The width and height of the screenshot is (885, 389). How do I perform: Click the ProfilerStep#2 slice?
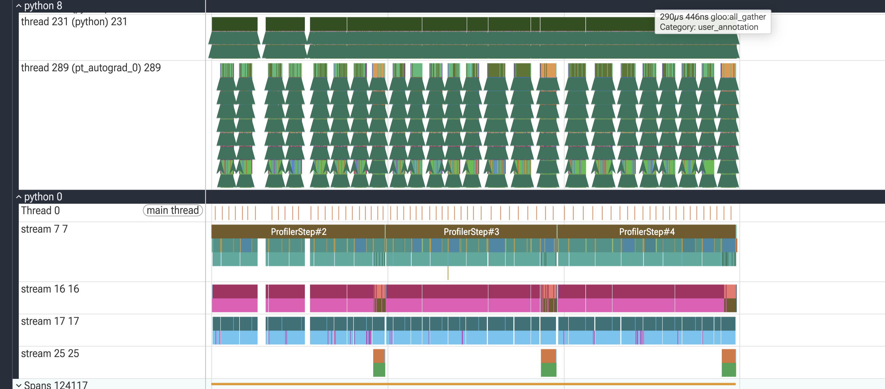coord(298,232)
